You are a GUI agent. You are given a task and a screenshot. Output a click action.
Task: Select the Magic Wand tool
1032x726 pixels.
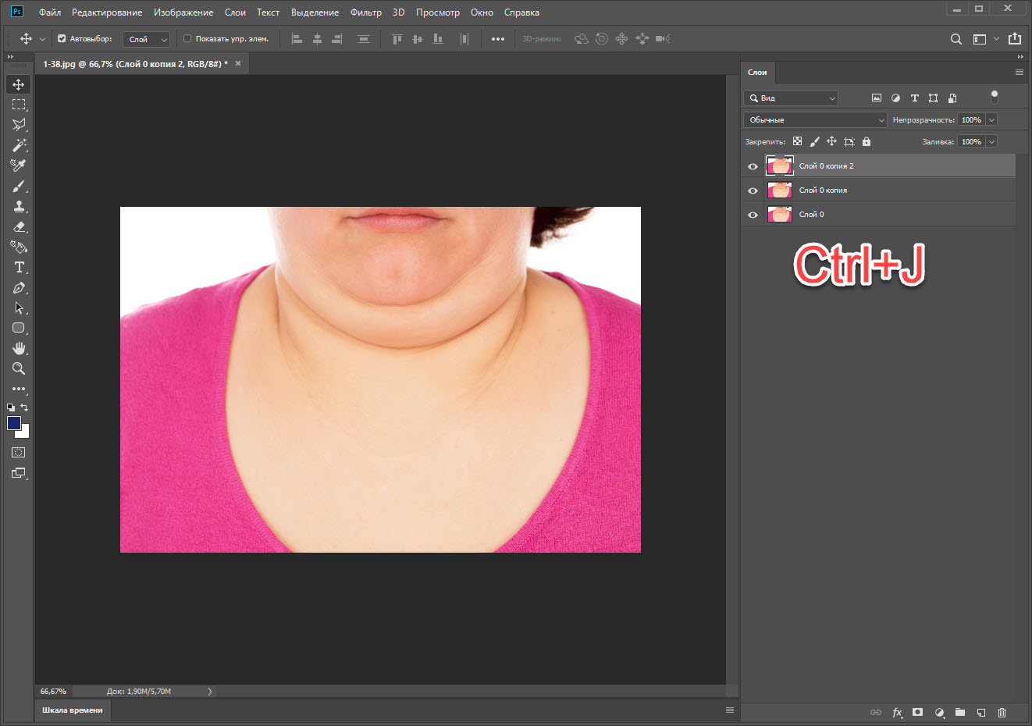(x=19, y=145)
